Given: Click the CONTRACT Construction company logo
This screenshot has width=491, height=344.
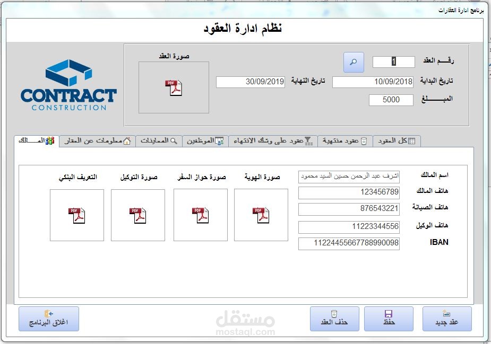Looking at the screenshot, I should tap(69, 85).
